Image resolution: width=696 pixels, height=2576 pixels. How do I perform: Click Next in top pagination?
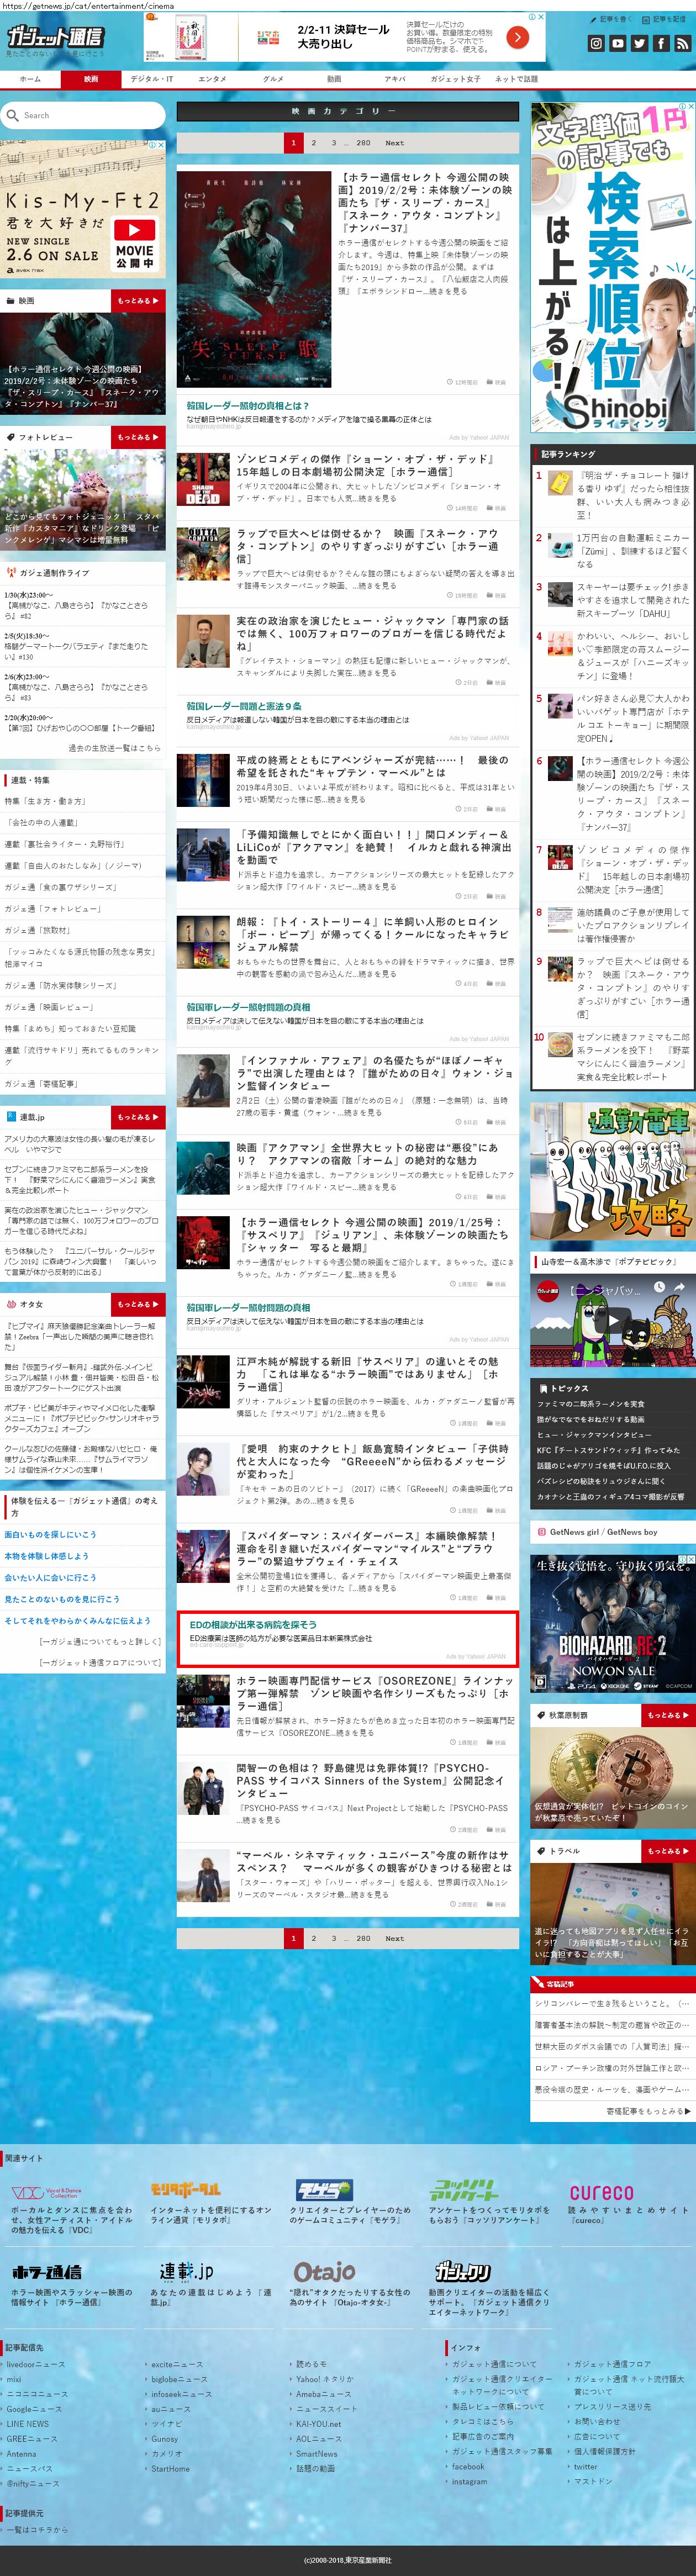pyautogui.click(x=395, y=143)
